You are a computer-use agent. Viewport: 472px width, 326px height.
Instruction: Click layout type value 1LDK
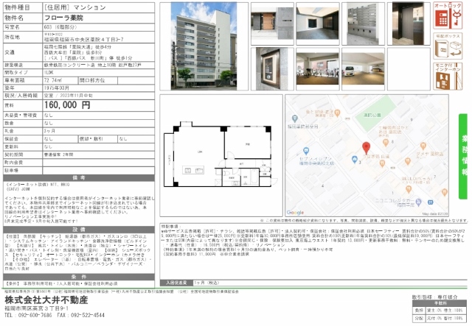point(49,72)
